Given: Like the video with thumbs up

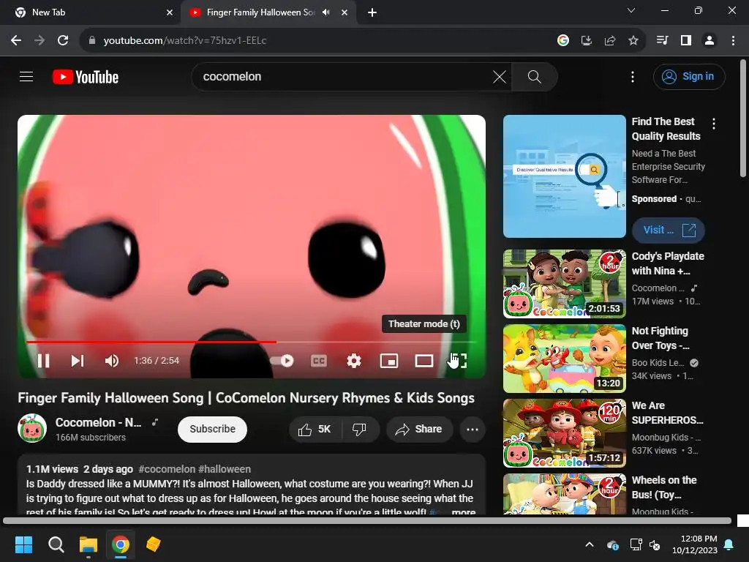Looking at the screenshot, I should (315, 429).
